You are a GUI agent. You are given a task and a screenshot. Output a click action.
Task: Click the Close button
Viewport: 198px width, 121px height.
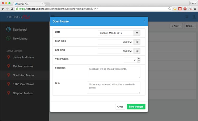(120, 107)
